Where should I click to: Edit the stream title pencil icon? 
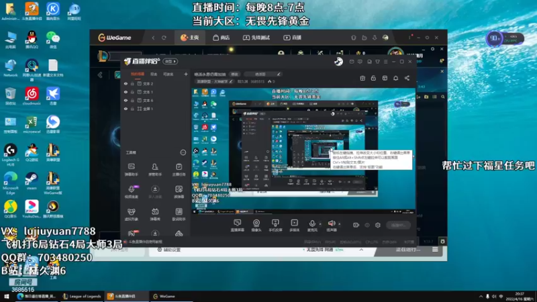coord(279,74)
